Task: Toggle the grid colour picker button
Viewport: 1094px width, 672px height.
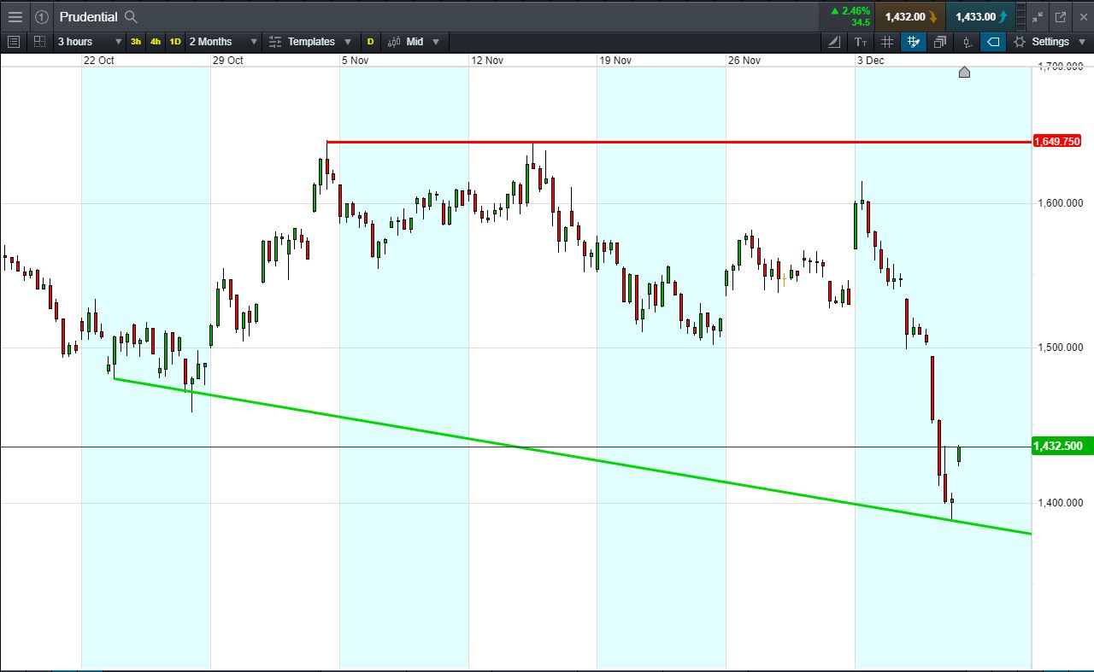Action: 914,42
